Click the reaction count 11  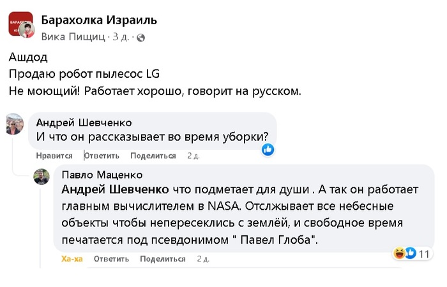click(425, 254)
